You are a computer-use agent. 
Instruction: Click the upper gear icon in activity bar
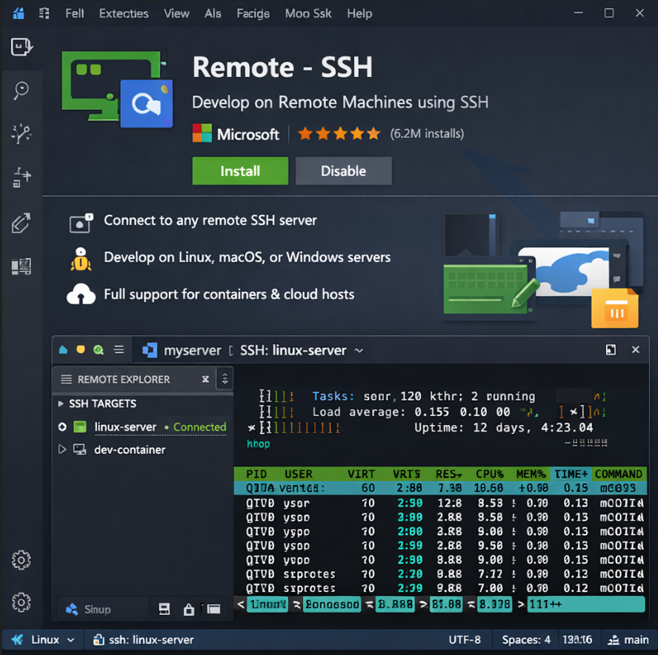[x=21, y=560]
